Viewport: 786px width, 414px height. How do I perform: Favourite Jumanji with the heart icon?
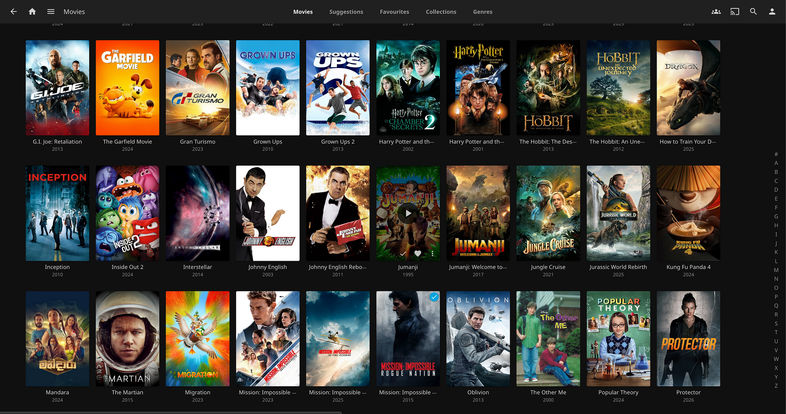click(x=418, y=253)
